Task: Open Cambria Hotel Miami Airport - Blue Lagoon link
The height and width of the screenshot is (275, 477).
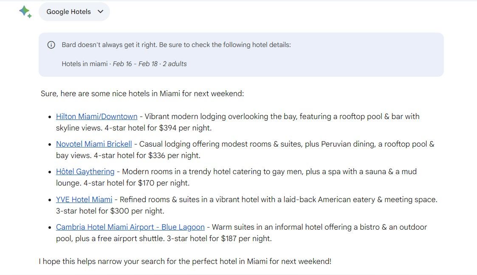Action: point(130,227)
